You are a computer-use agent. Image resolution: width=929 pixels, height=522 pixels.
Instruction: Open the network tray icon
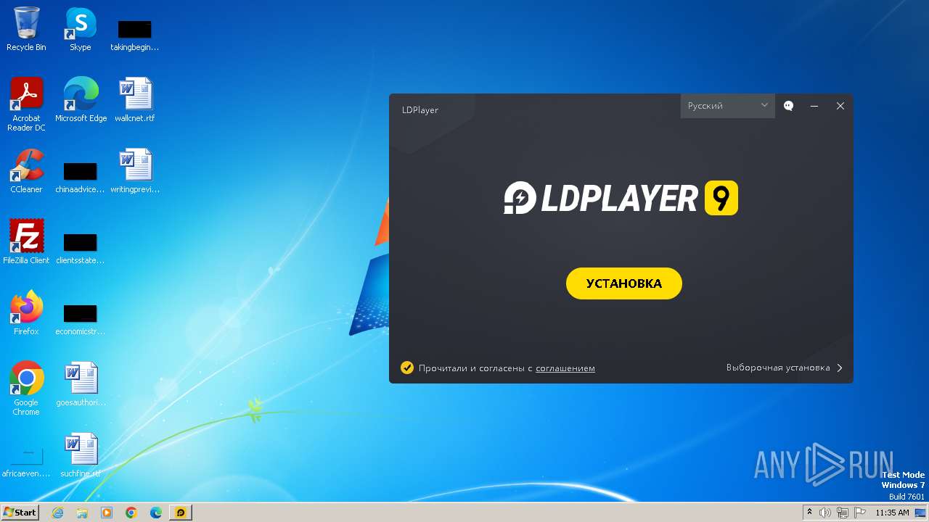[x=843, y=513]
